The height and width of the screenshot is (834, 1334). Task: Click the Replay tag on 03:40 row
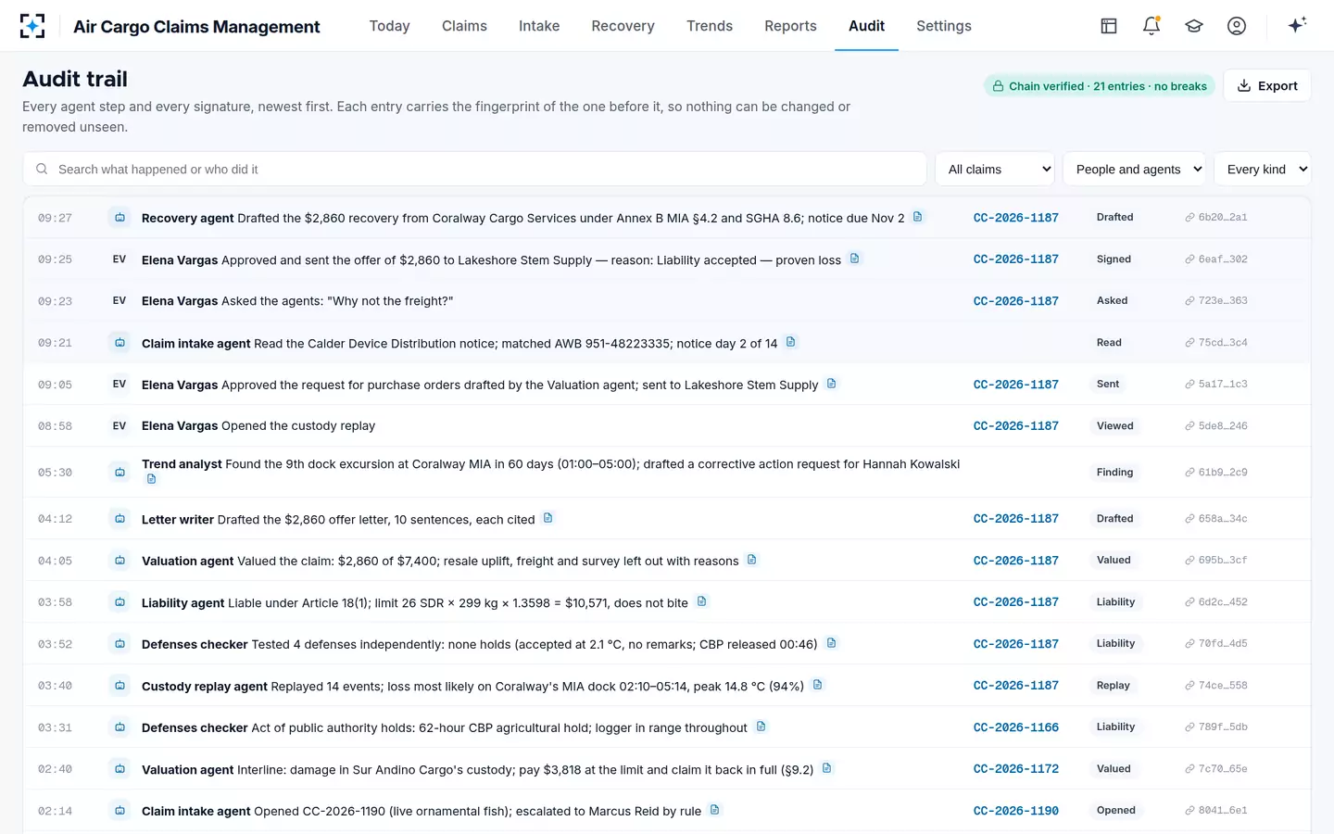pos(1113,686)
